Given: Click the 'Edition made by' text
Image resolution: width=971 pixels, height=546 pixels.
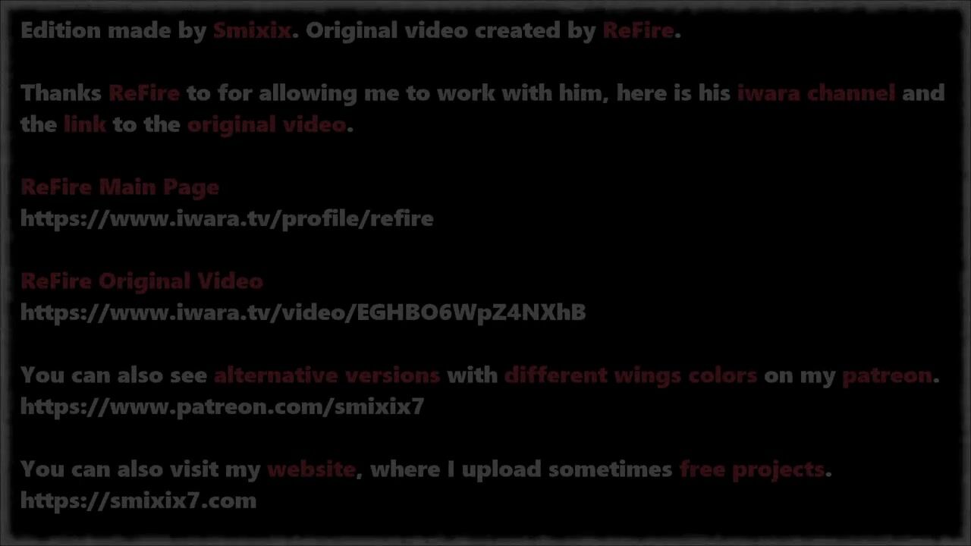Looking at the screenshot, I should (114, 30).
